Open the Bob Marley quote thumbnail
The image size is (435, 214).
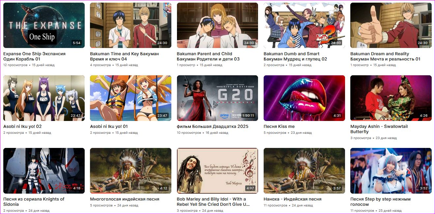pos(217,171)
